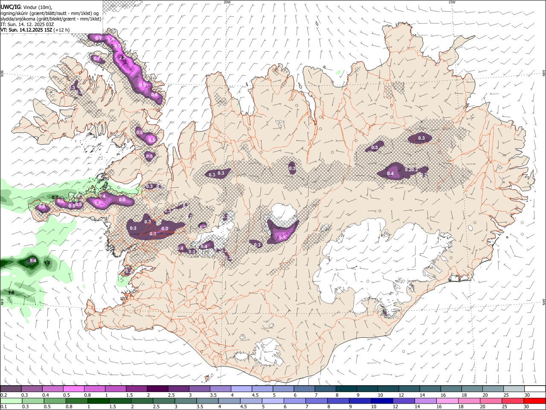
Task: Choose the darkest green 1–1.5 legend swatch
Action: [98, 401]
